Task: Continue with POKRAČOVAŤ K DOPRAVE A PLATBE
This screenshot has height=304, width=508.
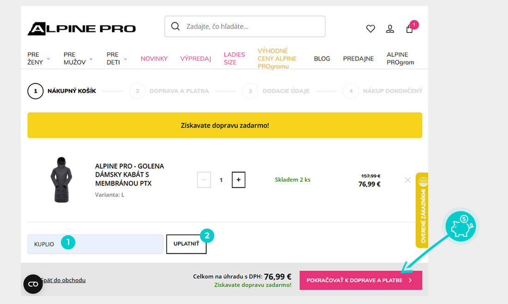Action: coord(361,280)
